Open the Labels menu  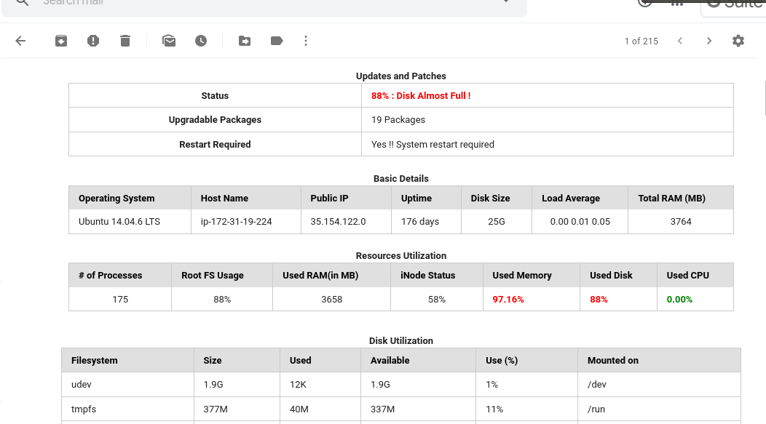coord(277,41)
